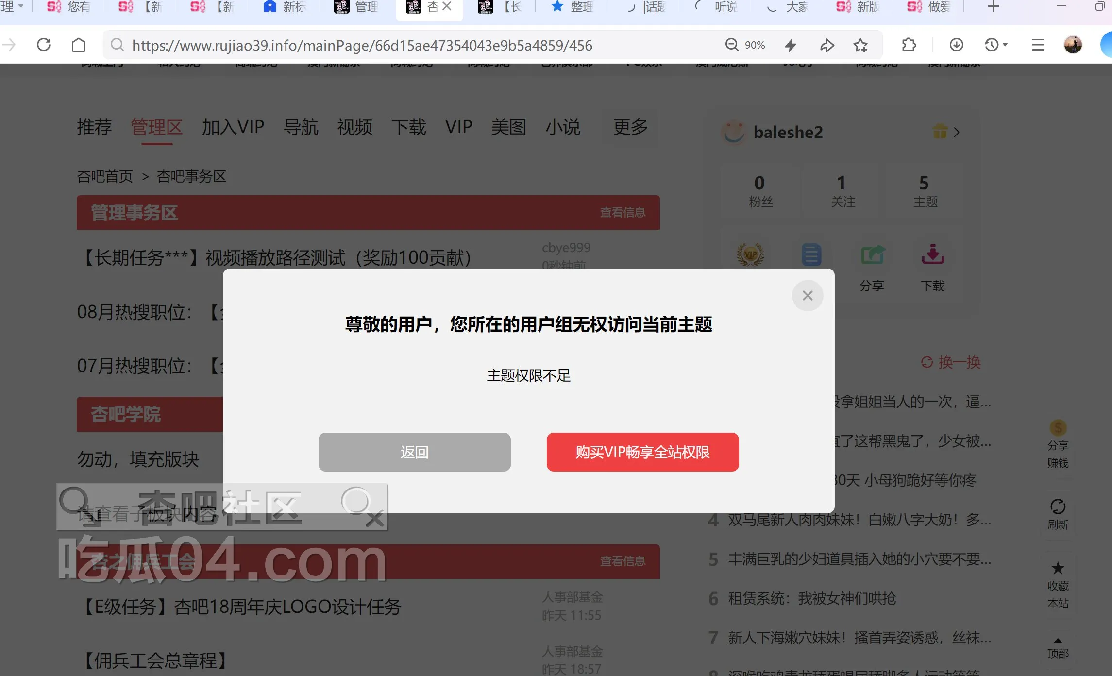Open a new browser tab with plus
This screenshot has height=676, width=1112.
(994, 7)
